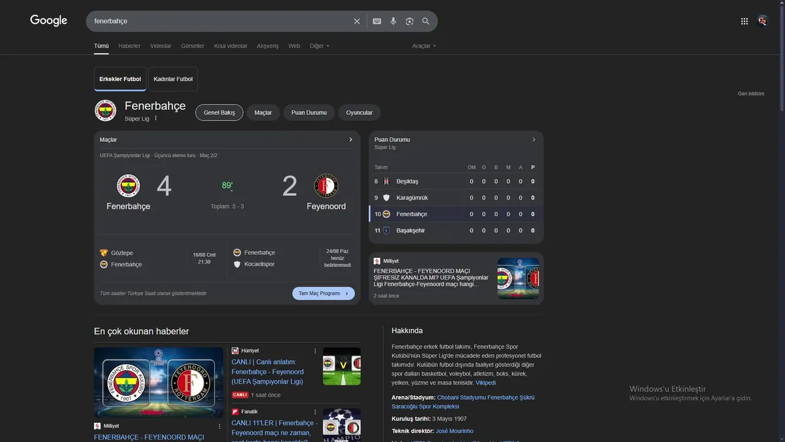The height and width of the screenshot is (442, 785).
Task: Click Karagümrük crest in standings
Action: point(386,198)
